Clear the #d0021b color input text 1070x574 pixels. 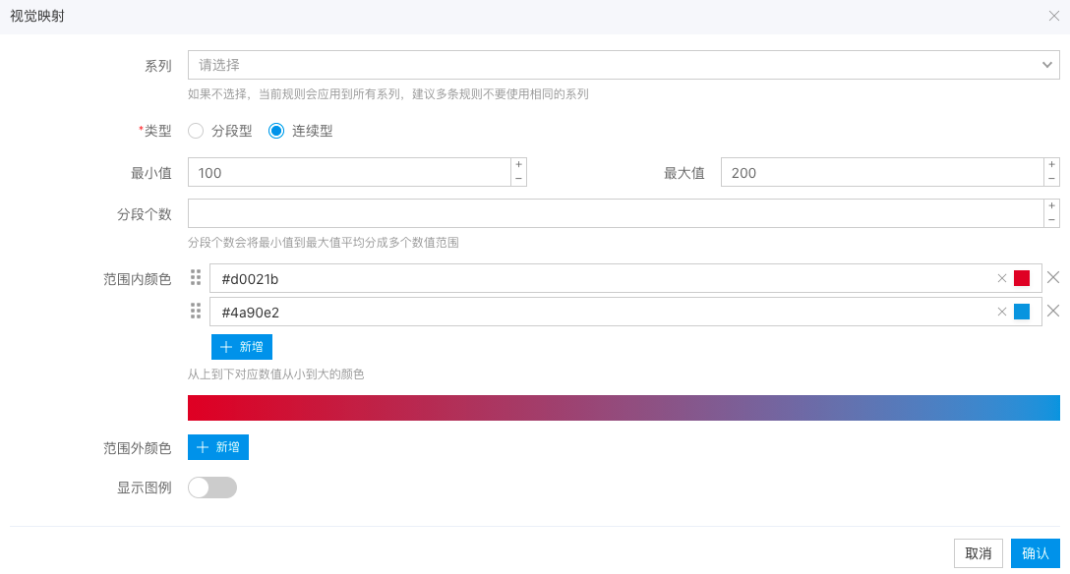tap(1002, 278)
